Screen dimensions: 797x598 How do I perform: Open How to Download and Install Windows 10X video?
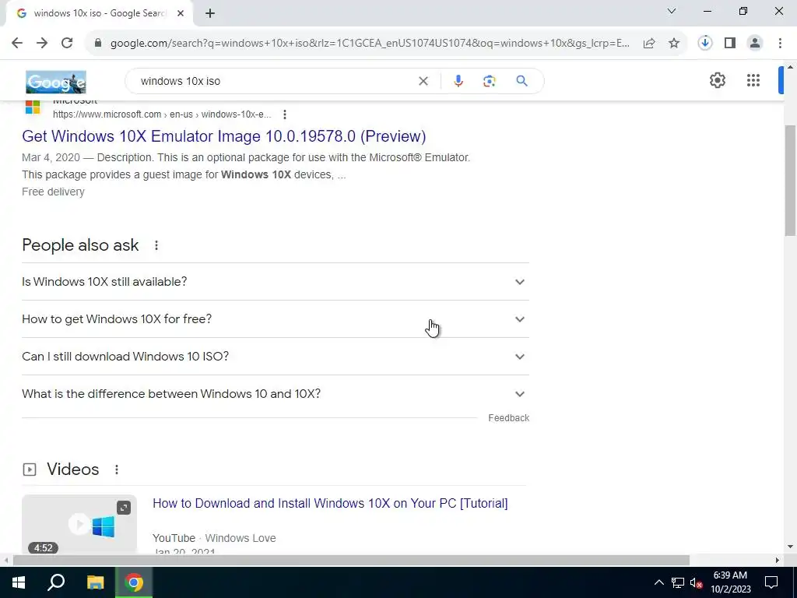pyautogui.click(x=330, y=504)
